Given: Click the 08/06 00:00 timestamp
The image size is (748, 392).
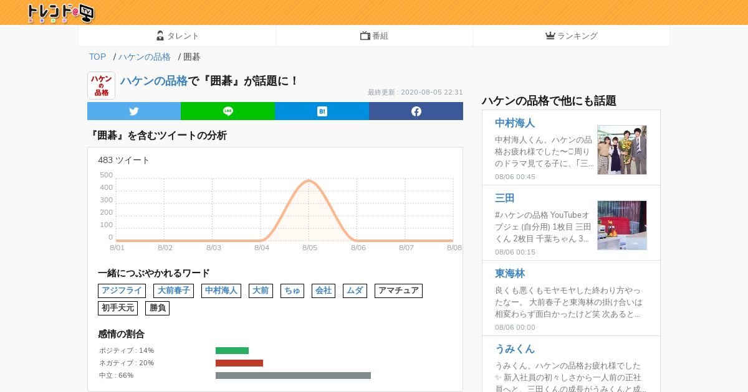Looking at the screenshot, I should [x=515, y=327].
